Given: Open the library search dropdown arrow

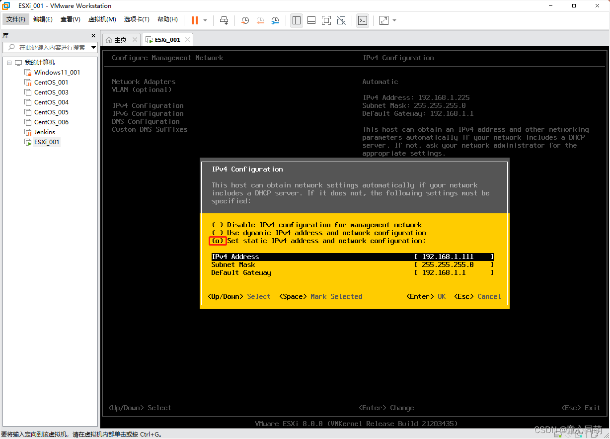Looking at the screenshot, I should point(94,48).
